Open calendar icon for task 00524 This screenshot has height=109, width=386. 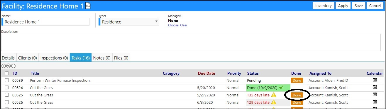tap(375, 87)
